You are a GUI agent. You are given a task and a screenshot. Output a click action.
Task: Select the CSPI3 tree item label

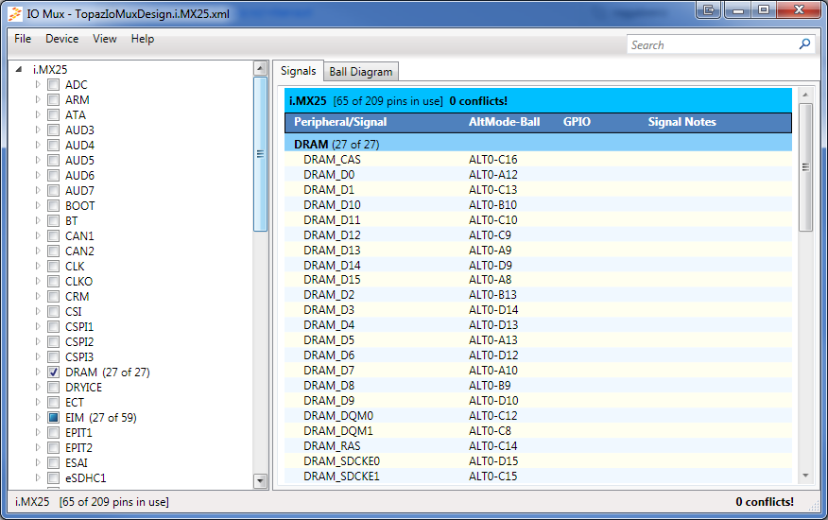click(79, 357)
